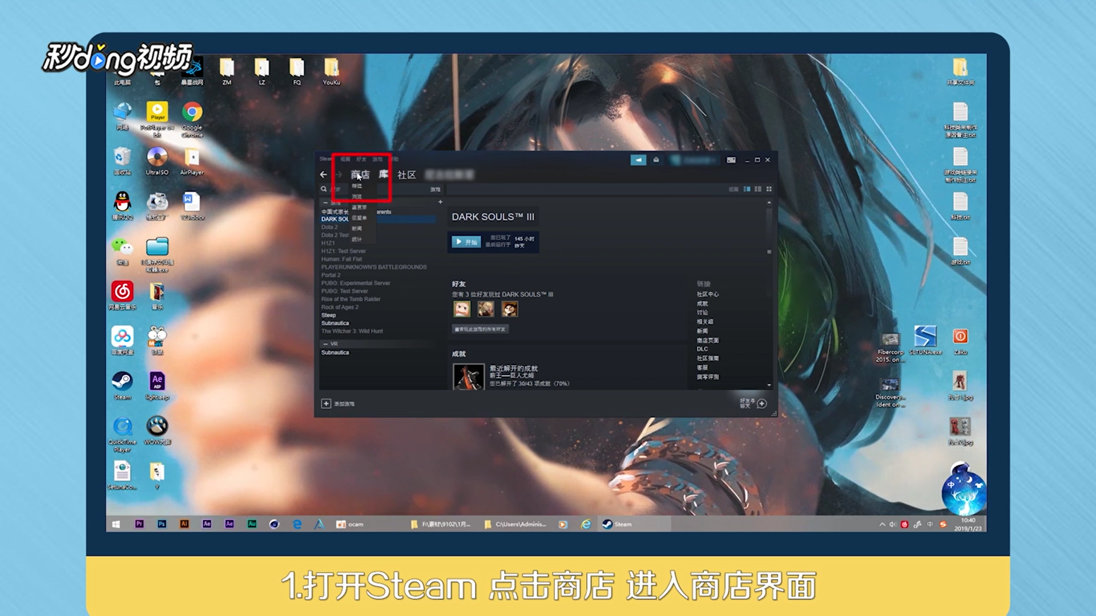The image size is (1096, 616).
Task: Select H1Z1: Test Server
Action: (344, 251)
